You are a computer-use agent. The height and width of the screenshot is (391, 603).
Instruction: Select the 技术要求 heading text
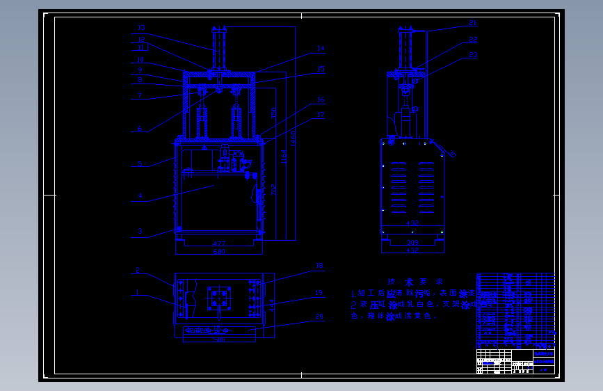pyautogui.click(x=415, y=282)
